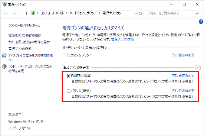This screenshot has width=204, height=136.
Task: Refresh the address bar view
Action: coord(140,13)
